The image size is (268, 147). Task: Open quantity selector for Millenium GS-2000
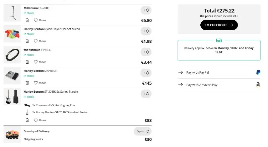tap(146, 10)
